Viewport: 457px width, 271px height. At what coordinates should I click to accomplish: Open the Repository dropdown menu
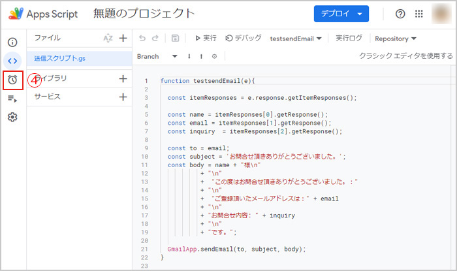tap(395, 39)
